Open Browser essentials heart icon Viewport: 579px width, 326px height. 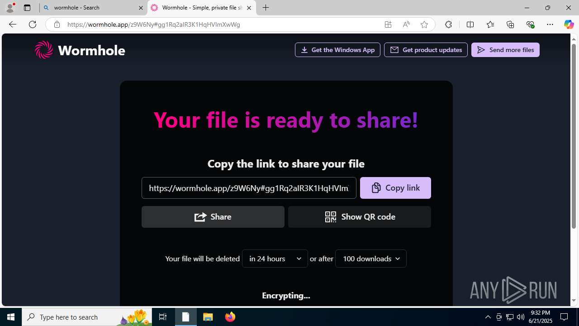(x=530, y=24)
